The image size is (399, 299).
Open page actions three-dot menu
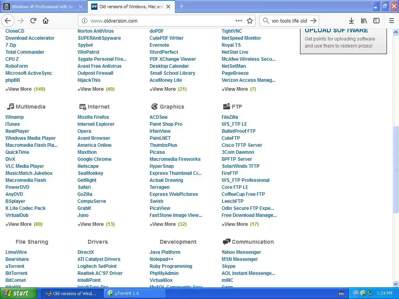click(x=239, y=21)
